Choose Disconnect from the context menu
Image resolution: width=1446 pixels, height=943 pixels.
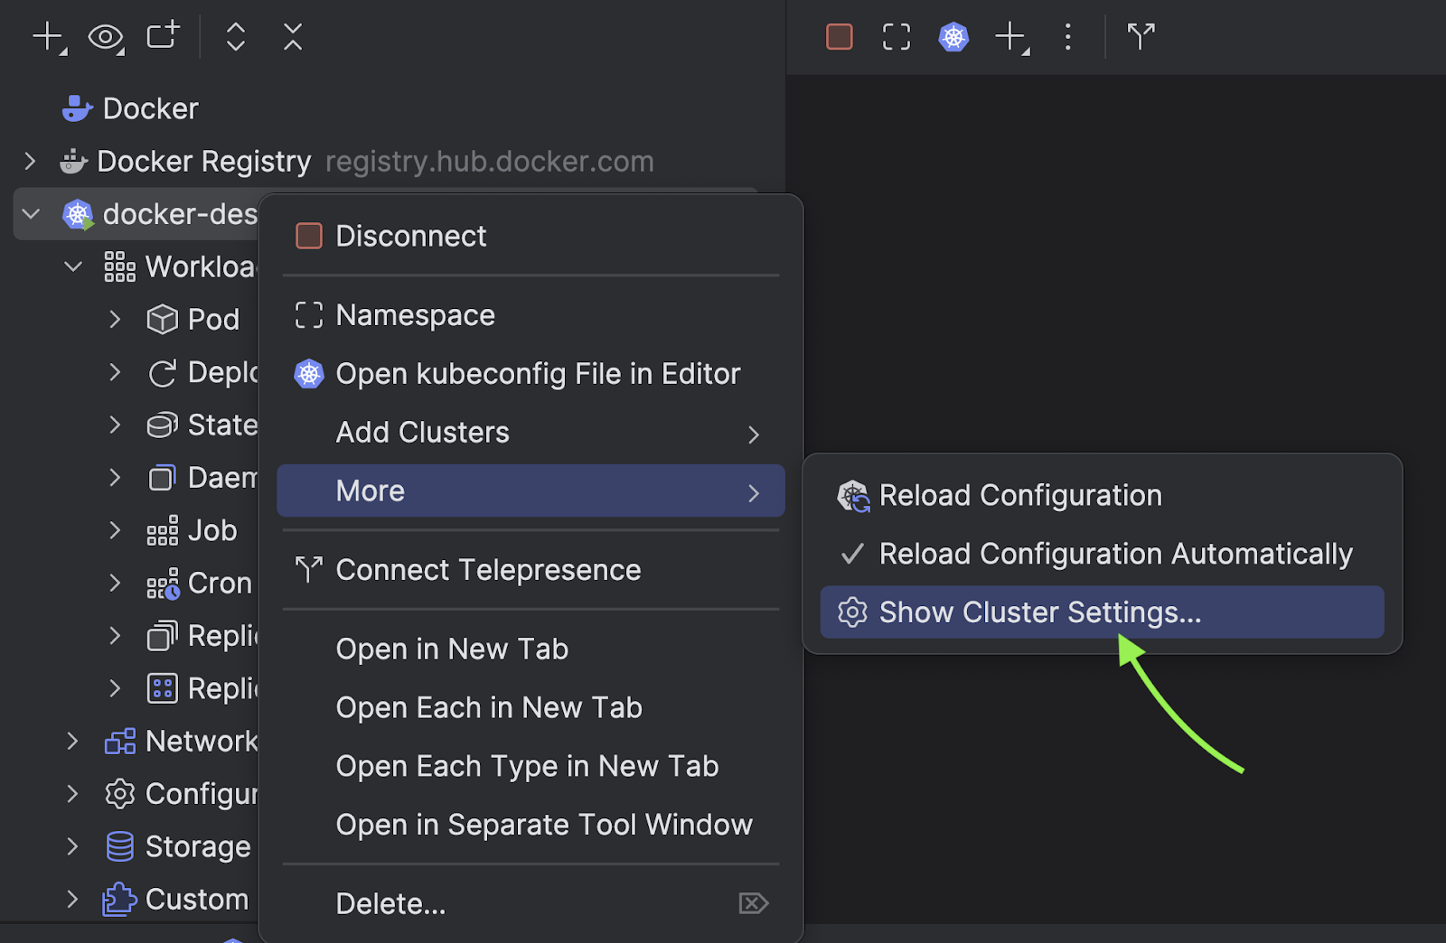(x=531, y=237)
